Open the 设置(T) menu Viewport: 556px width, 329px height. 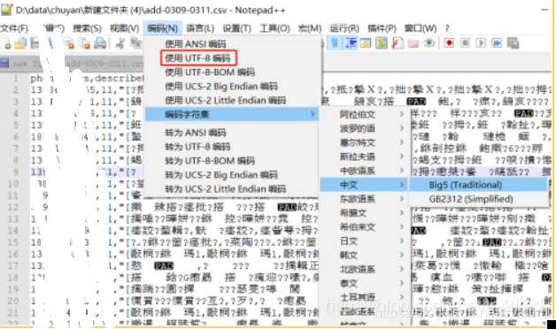(237, 28)
